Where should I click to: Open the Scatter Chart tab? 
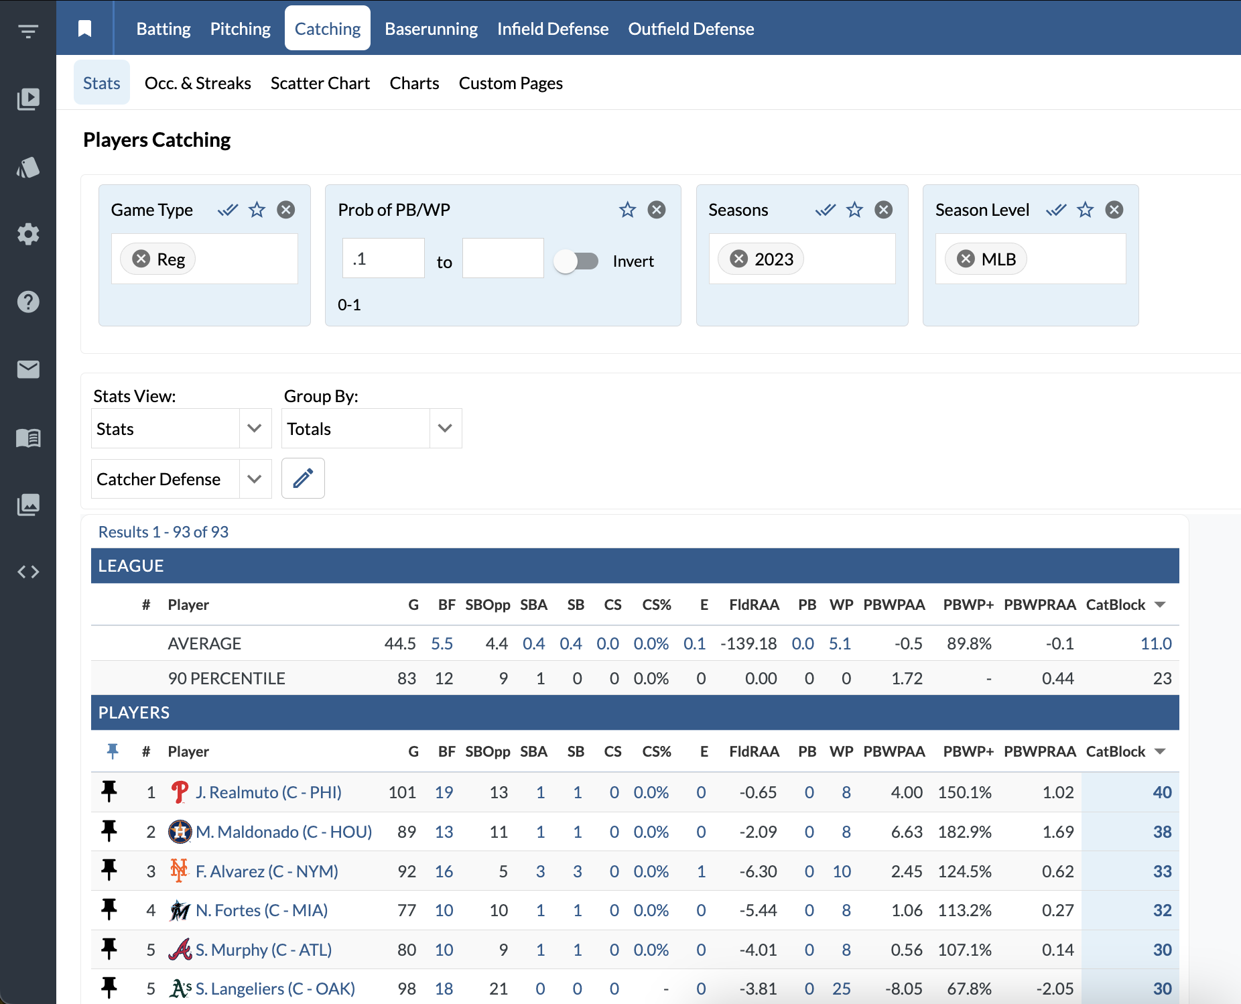320,83
